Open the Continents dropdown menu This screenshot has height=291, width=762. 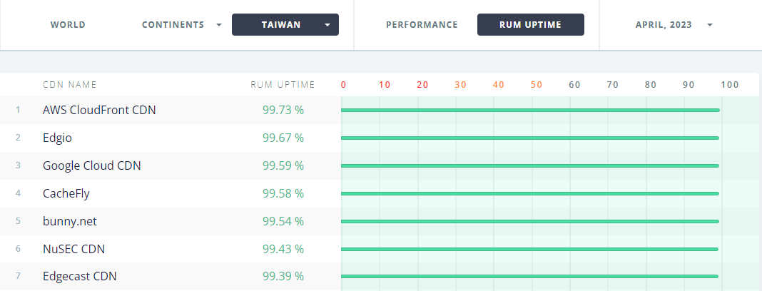182,25
